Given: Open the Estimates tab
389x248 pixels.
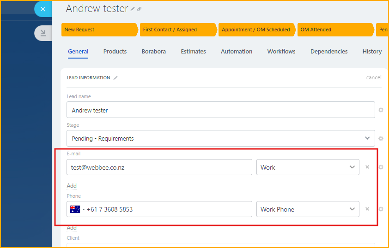Looking at the screenshot, I should (x=193, y=52).
